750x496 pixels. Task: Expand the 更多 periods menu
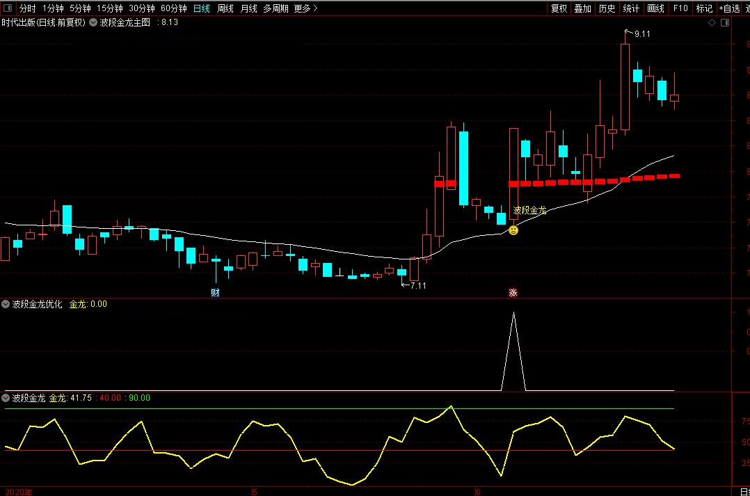[x=305, y=8]
